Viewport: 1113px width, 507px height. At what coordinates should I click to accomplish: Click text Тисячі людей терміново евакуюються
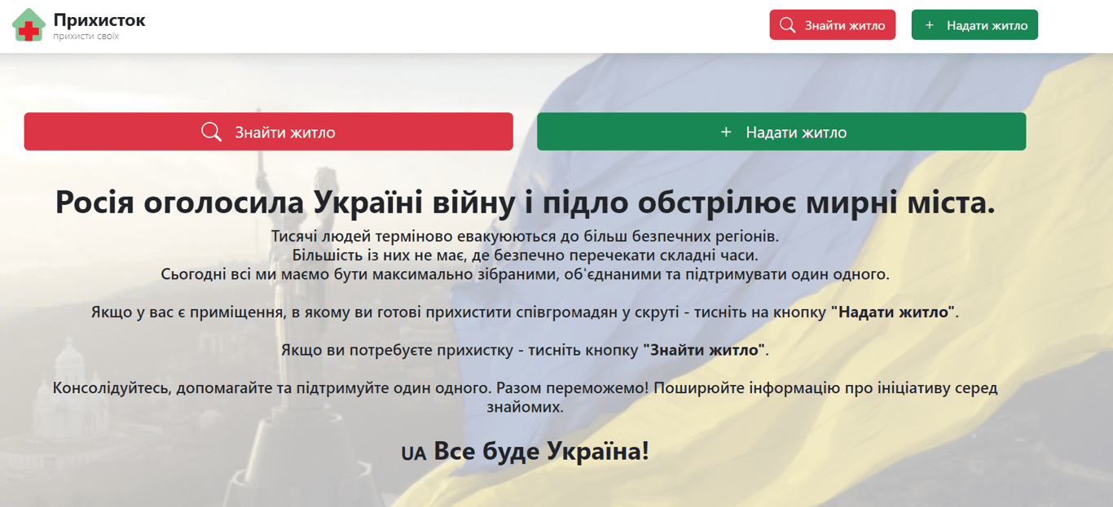525,237
